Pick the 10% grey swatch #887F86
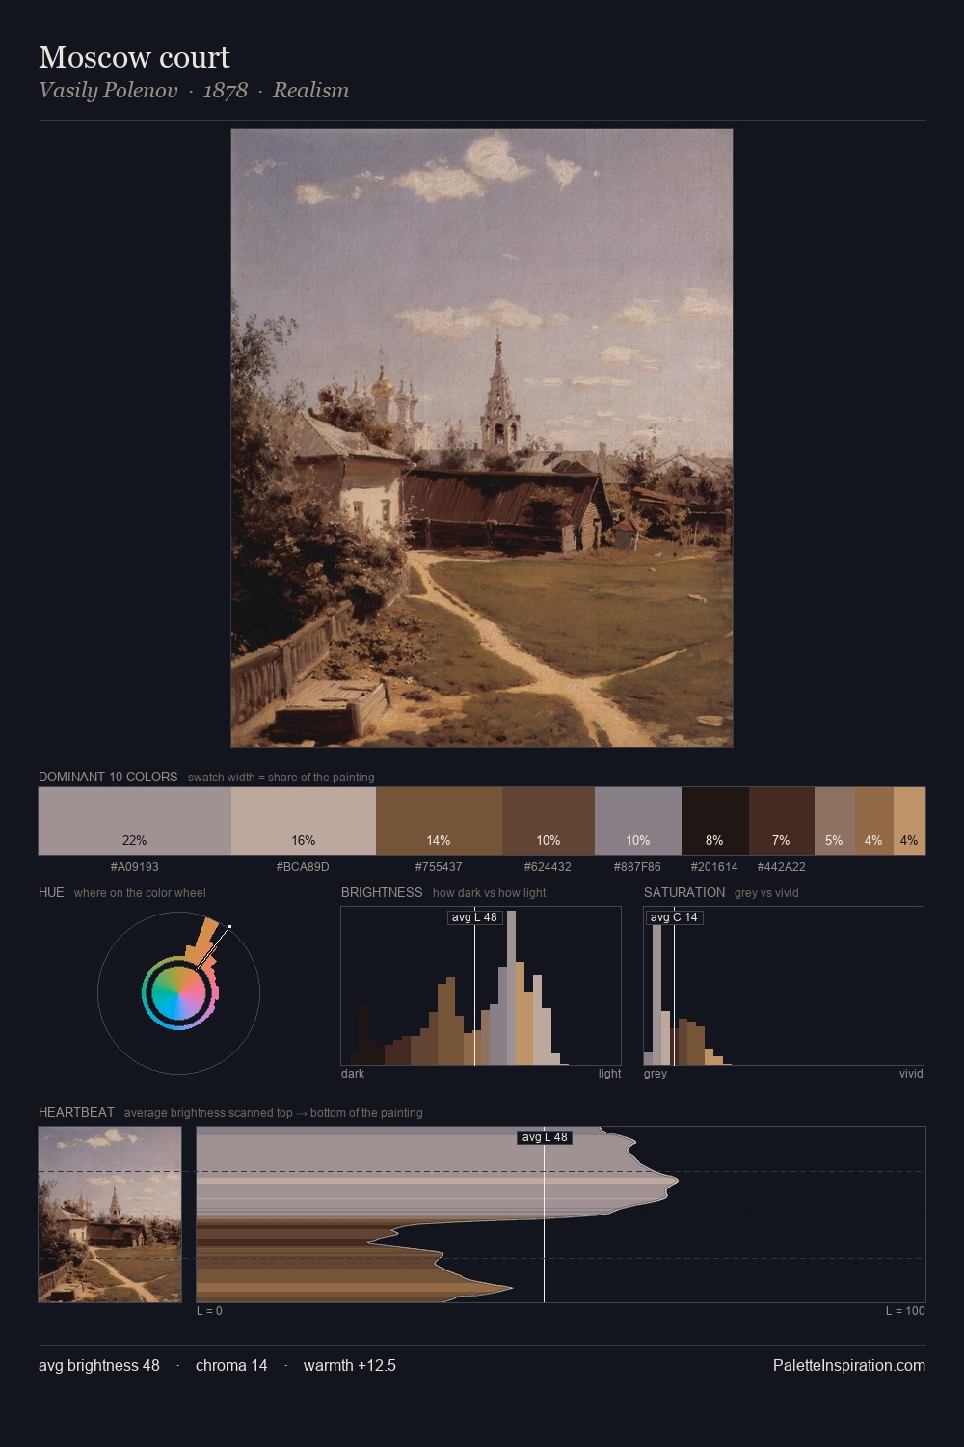 638,821
